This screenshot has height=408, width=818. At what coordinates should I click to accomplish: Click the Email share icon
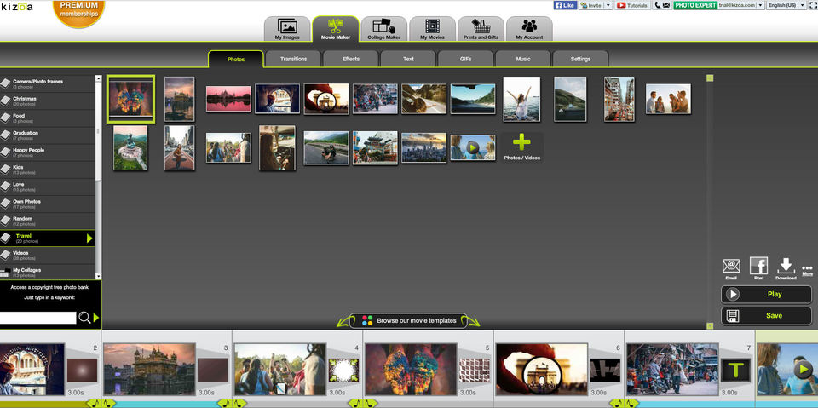[731, 268]
